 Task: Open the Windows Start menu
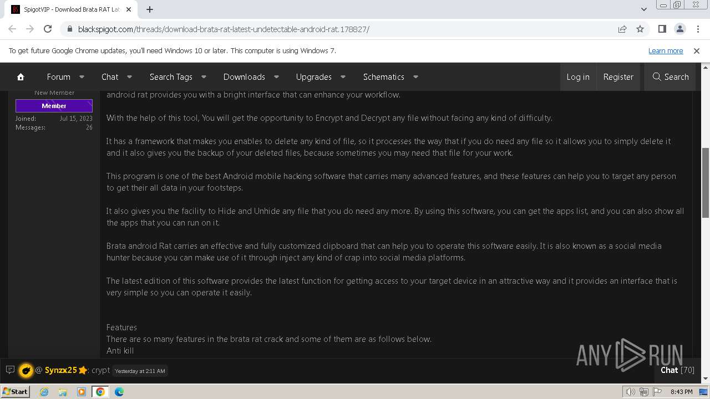pos(15,391)
